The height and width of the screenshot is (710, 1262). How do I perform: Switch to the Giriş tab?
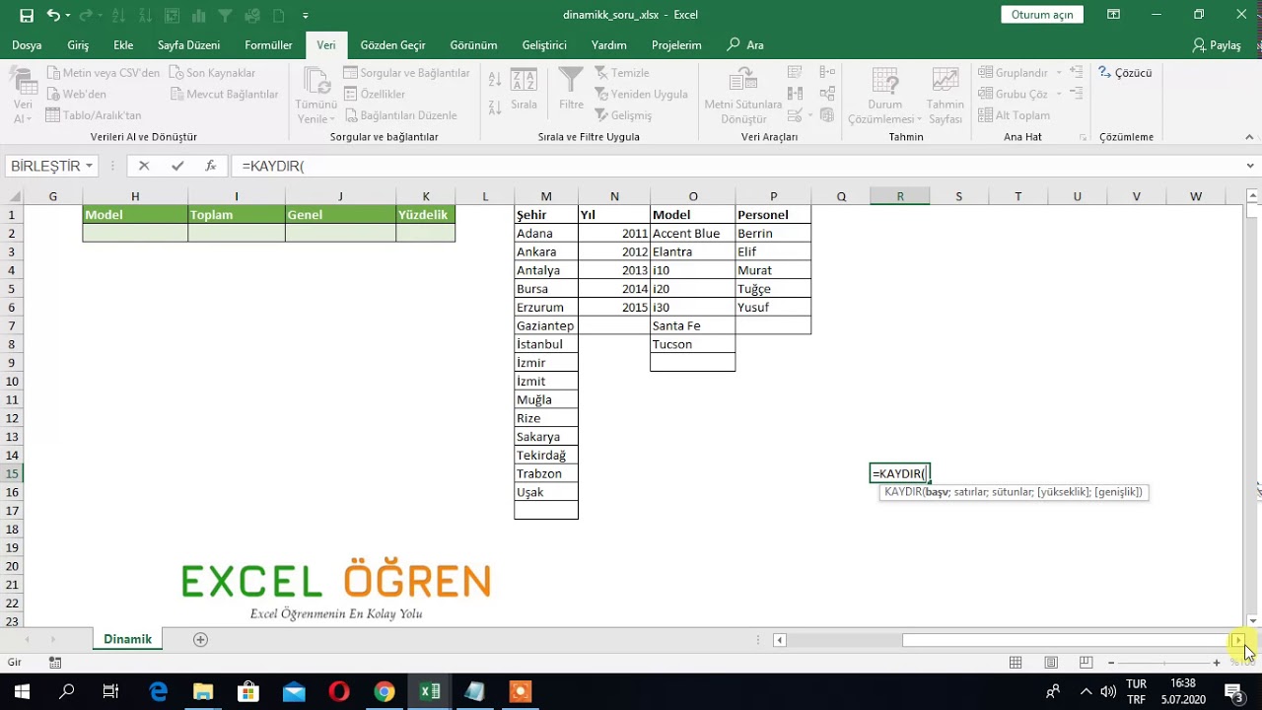pos(78,45)
